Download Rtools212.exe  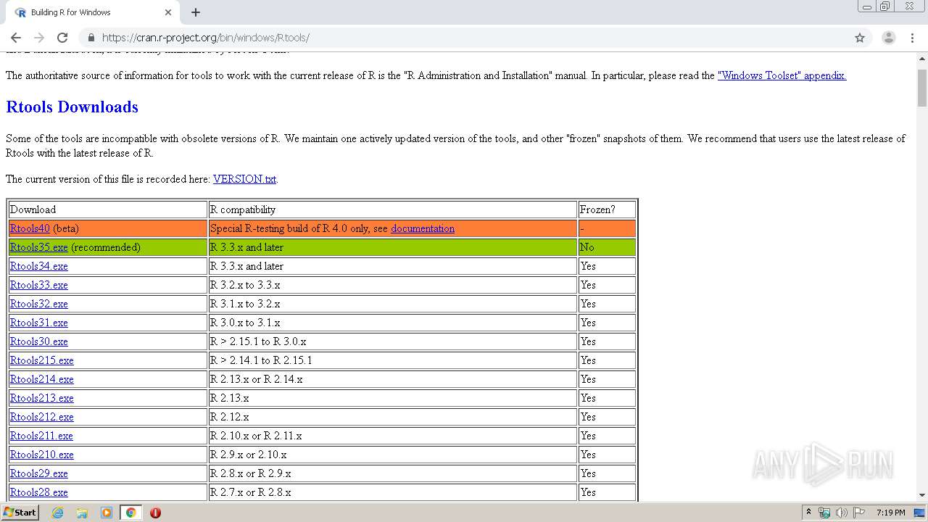point(42,417)
